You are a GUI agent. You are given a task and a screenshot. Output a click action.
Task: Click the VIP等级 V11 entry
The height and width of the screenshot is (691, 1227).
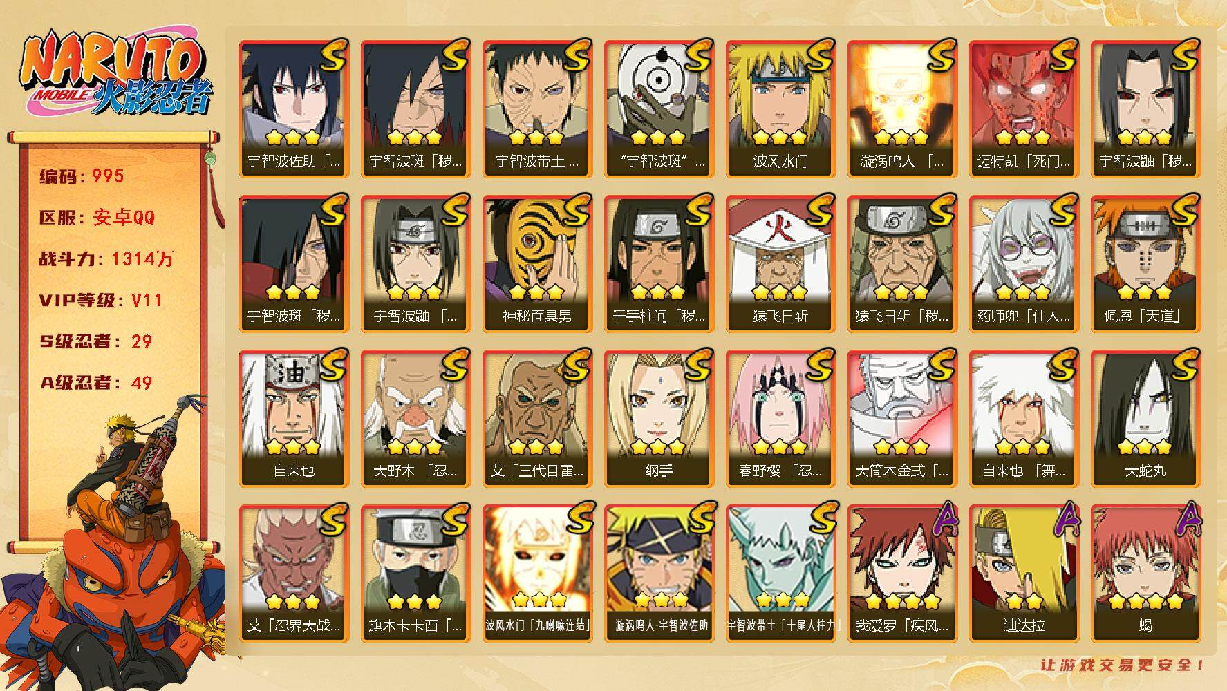click(x=100, y=301)
